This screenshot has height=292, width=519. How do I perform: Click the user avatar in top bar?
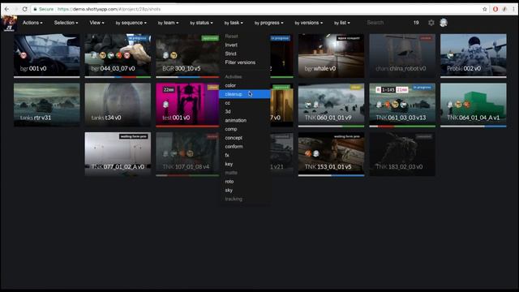[x=444, y=23]
